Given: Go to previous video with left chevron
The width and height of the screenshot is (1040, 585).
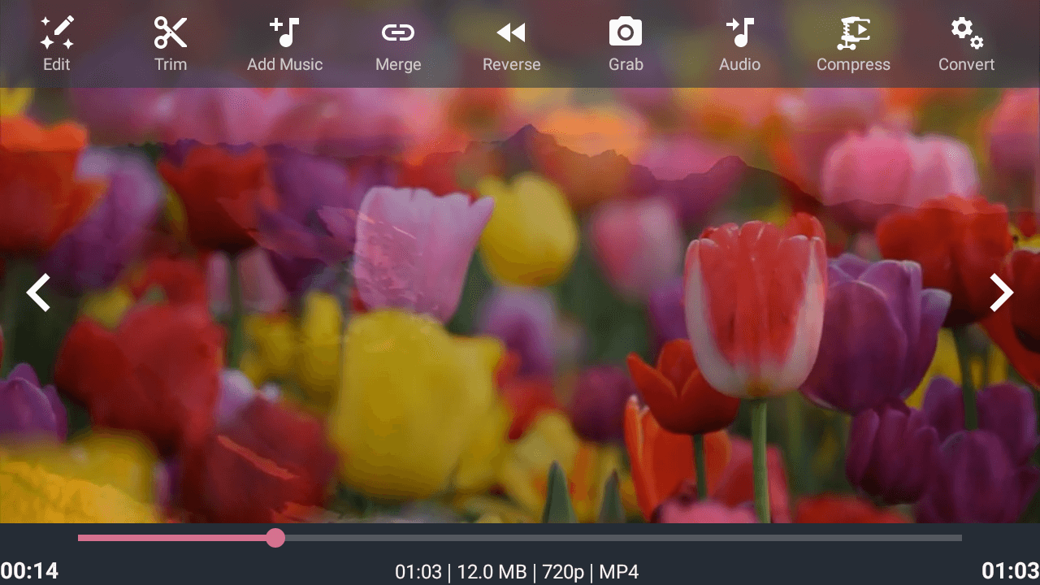Looking at the screenshot, I should coord(38,292).
